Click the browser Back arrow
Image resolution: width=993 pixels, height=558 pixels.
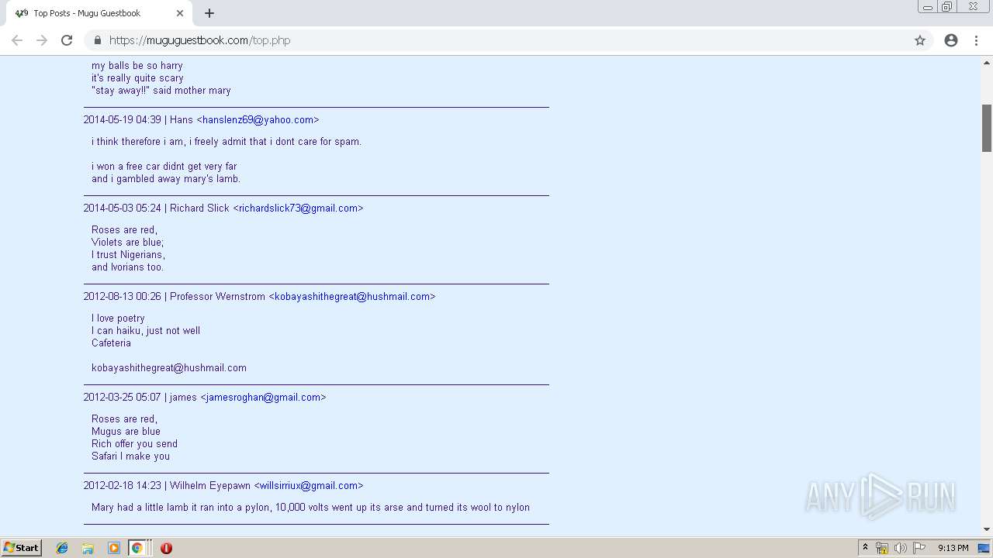[17, 40]
